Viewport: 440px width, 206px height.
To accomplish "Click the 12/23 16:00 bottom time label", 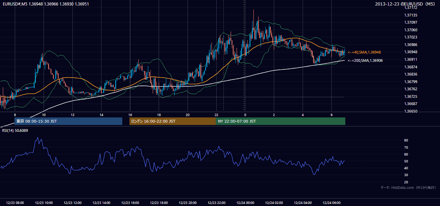I will (x=130, y=203).
